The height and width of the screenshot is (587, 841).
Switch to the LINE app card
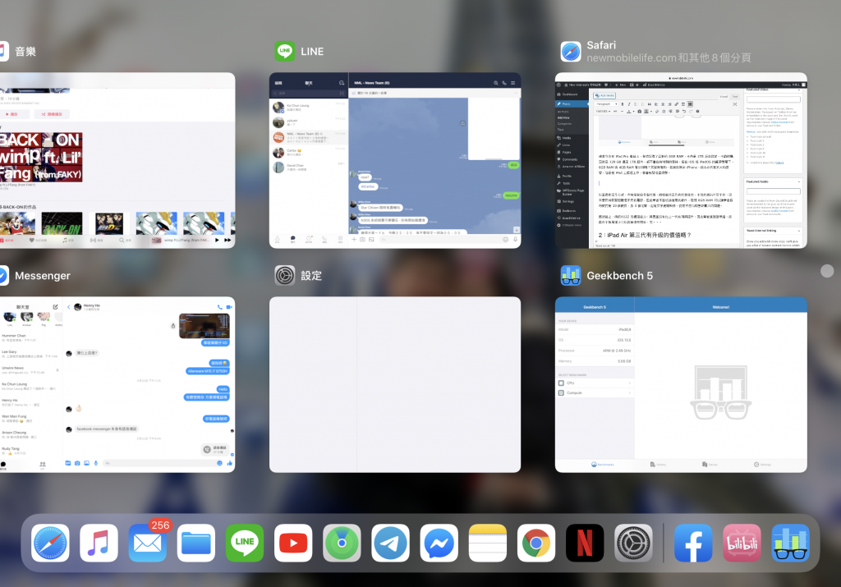click(x=395, y=160)
